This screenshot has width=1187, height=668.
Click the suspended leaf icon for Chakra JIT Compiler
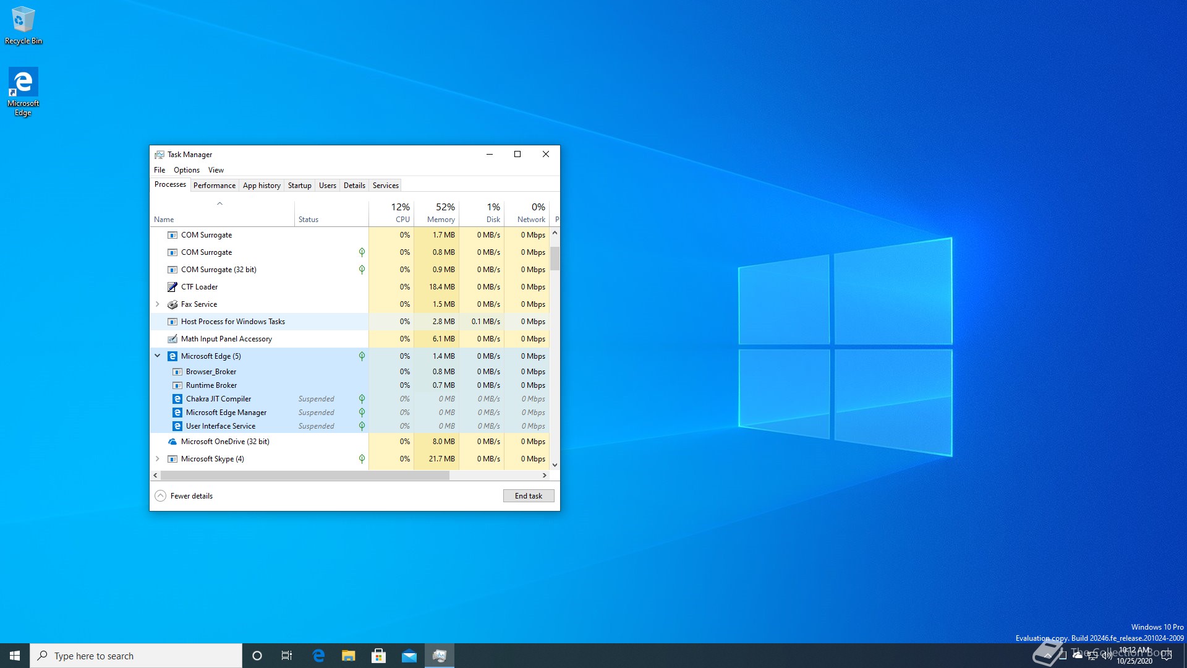(362, 399)
